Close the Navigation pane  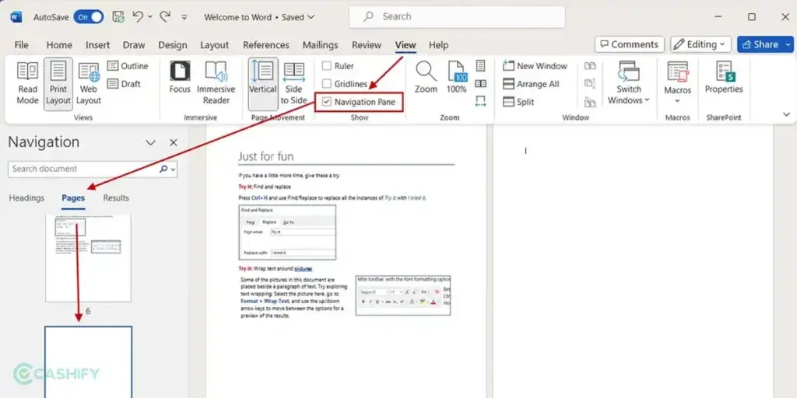[174, 143]
